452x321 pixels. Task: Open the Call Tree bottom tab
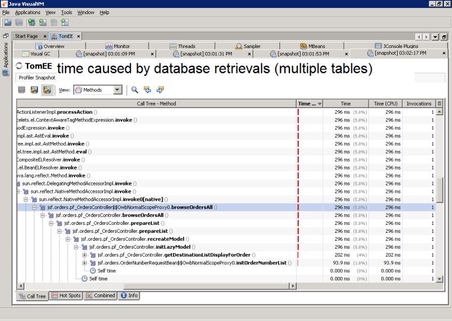pos(32,296)
